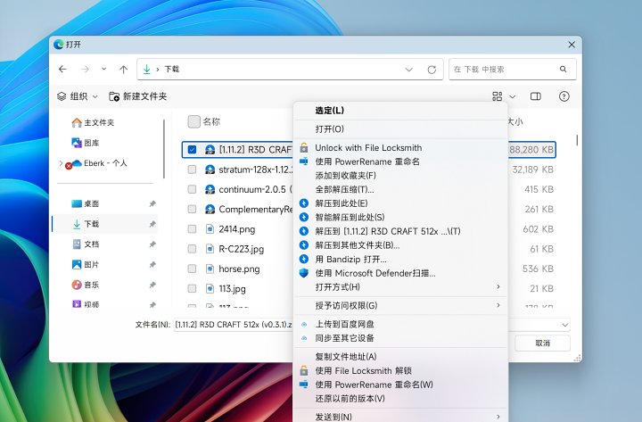Viewport: 642px width, 422px height.
Task: Click the Baidu Netdisk upload cloud icon
Action: coord(304,324)
